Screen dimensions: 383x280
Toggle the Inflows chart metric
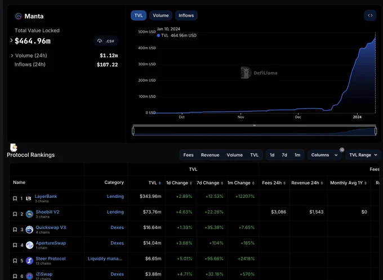186,15
